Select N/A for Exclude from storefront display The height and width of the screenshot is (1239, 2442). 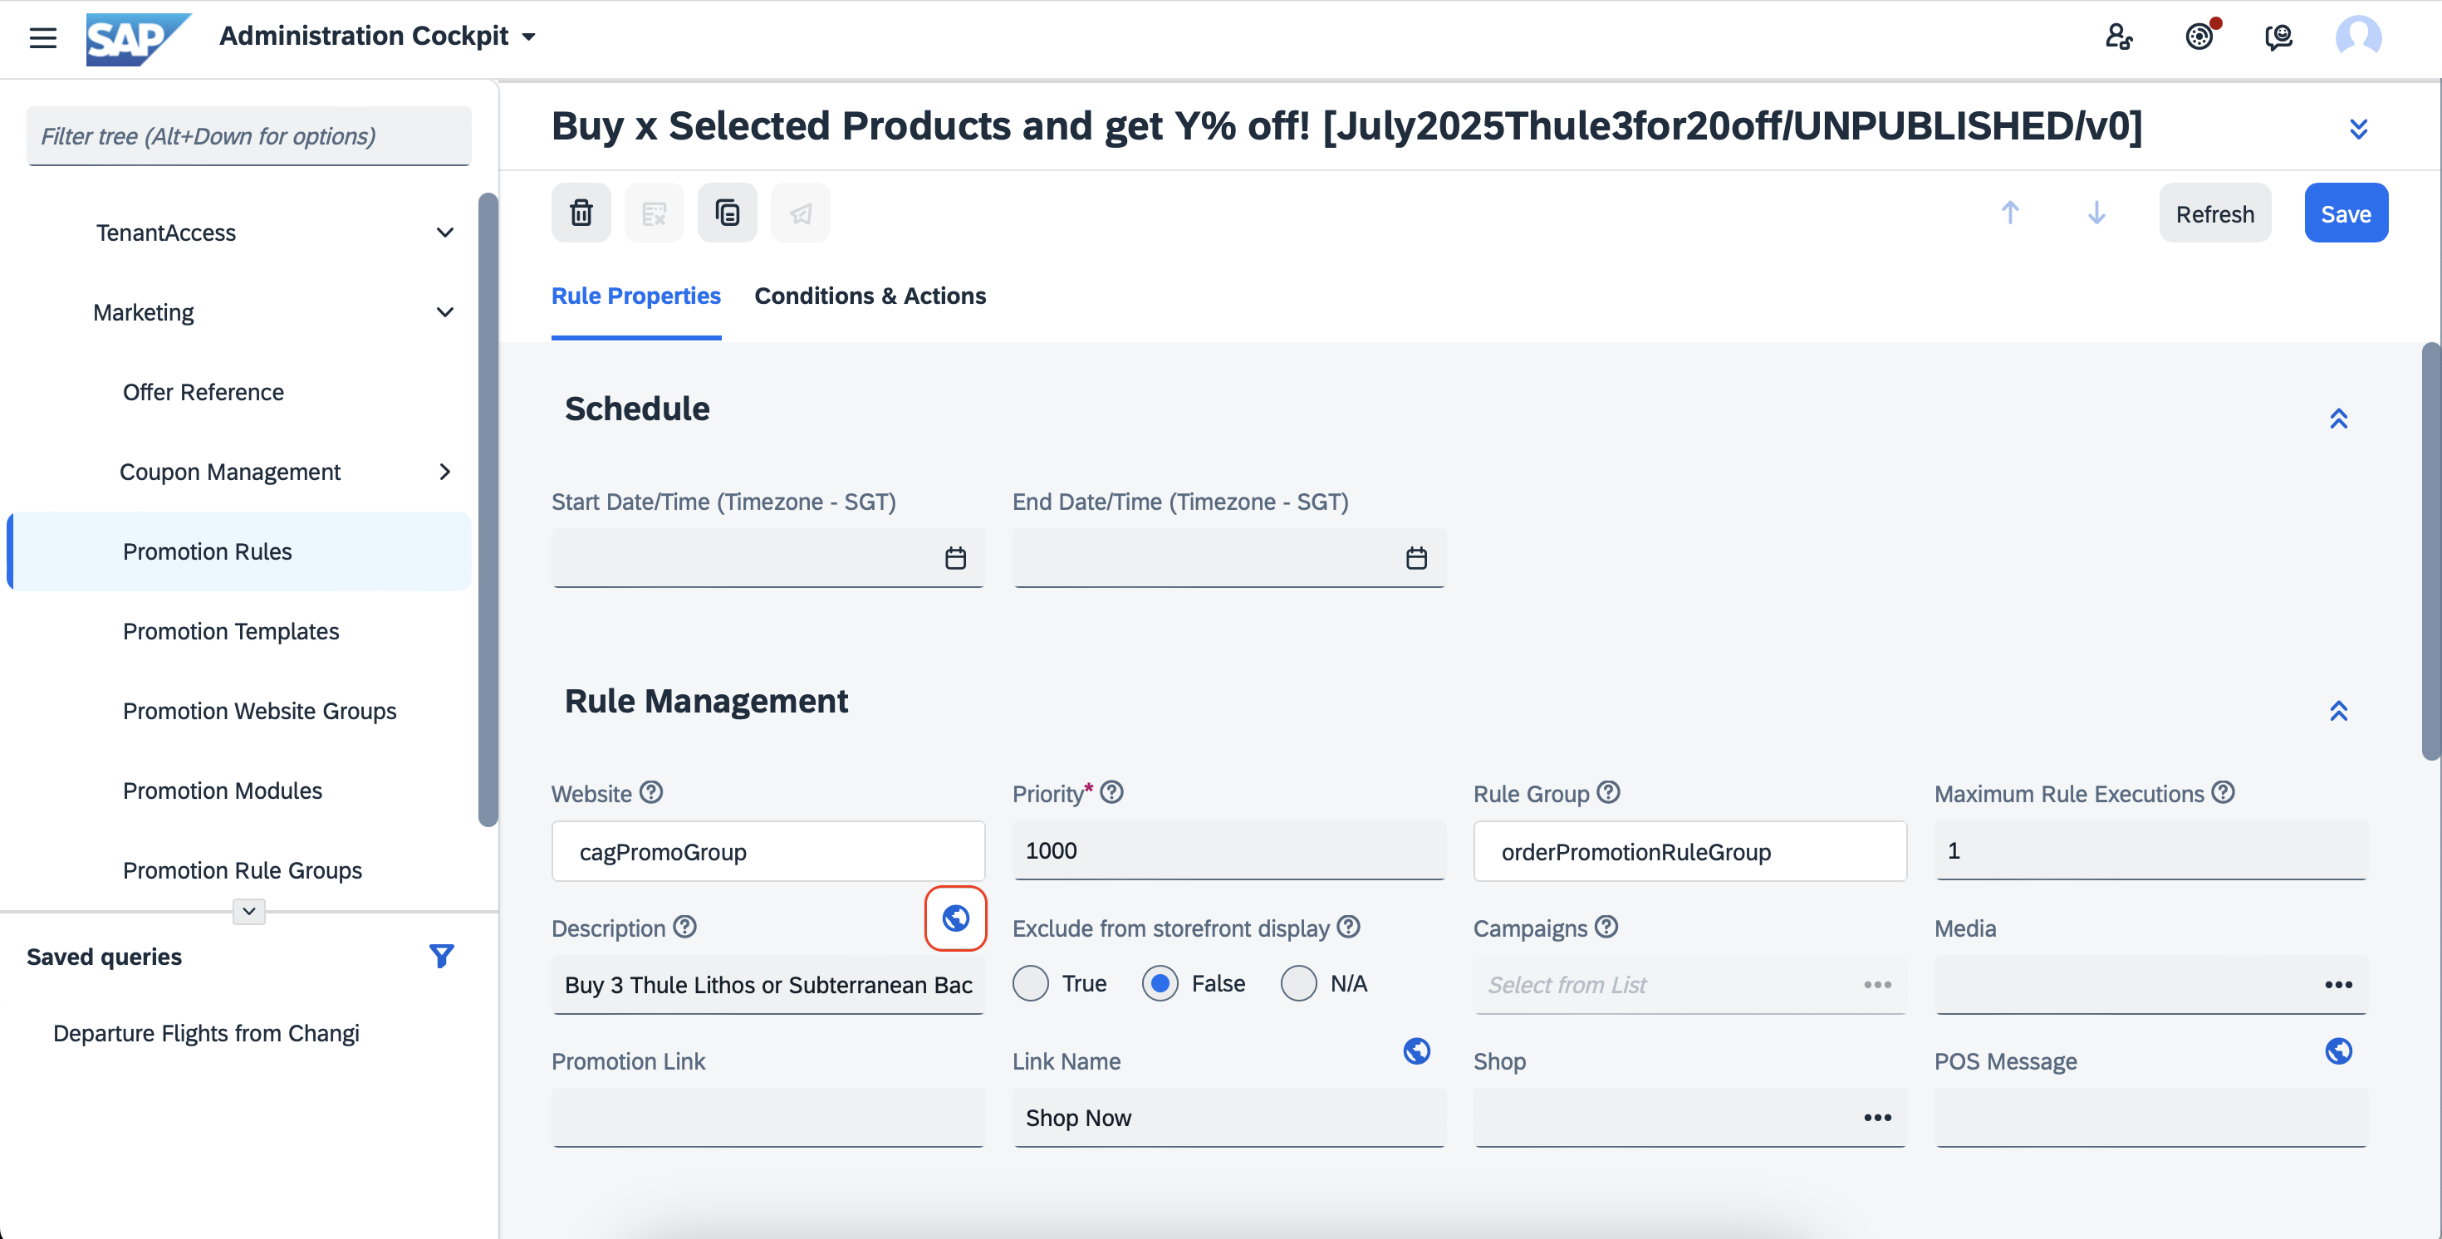(1297, 983)
